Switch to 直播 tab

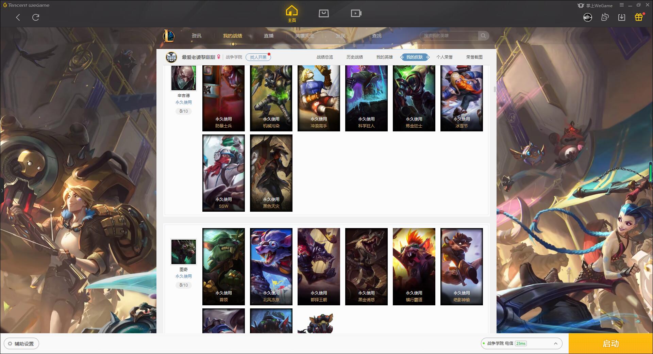pyautogui.click(x=269, y=36)
